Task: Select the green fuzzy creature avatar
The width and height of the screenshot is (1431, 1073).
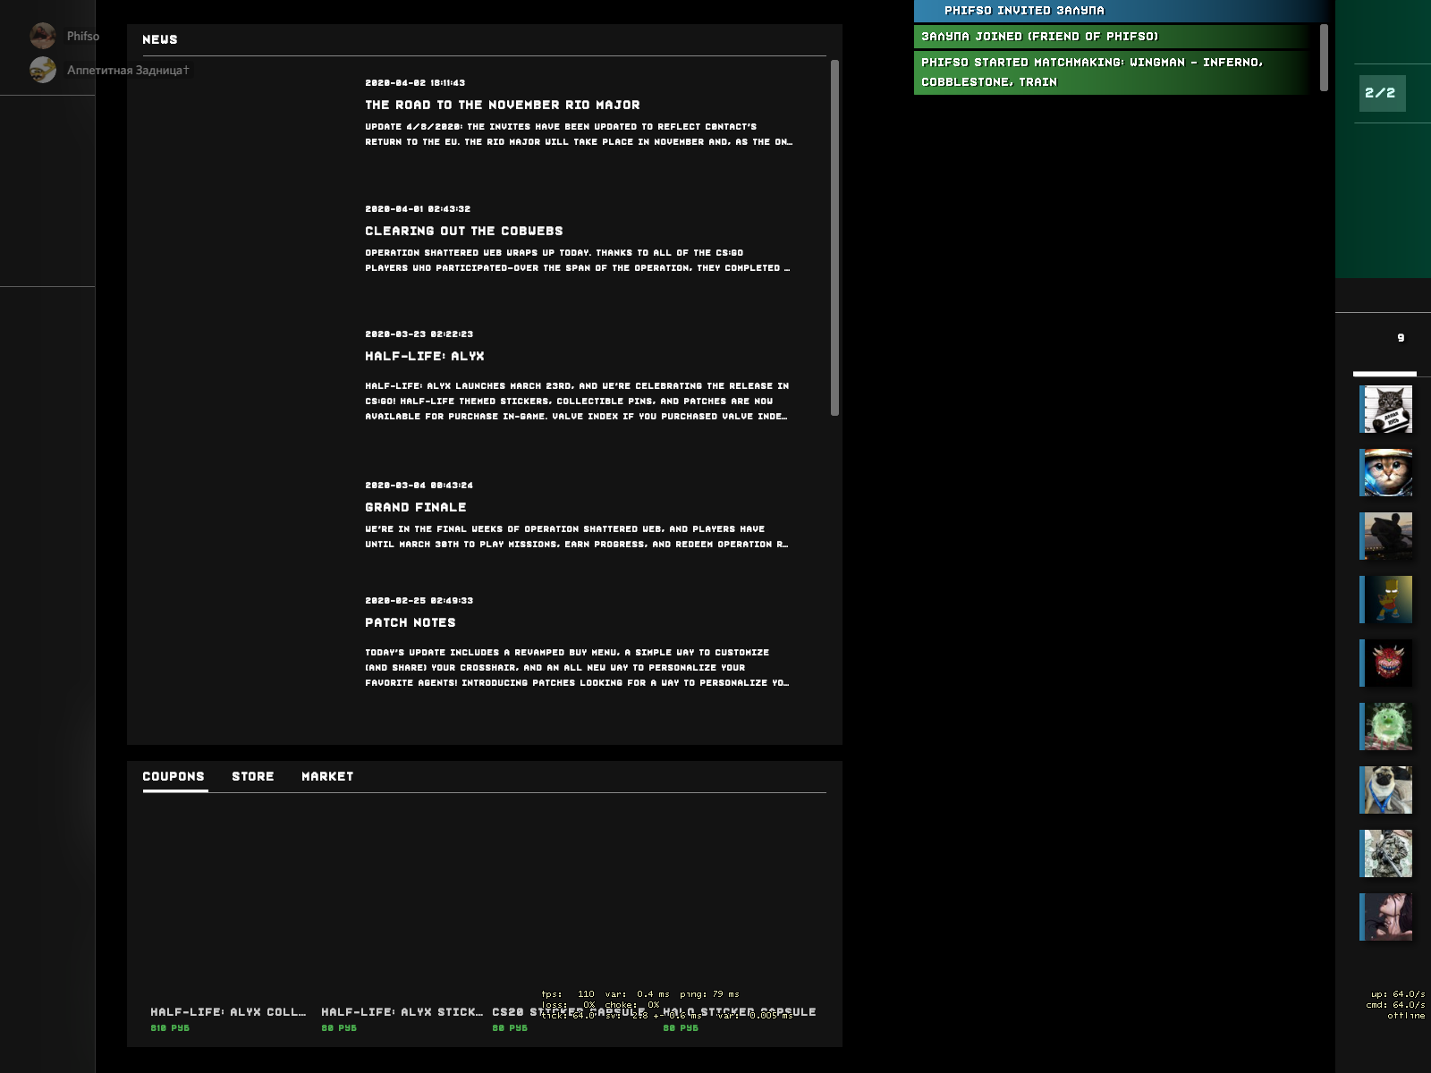Action: [x=1387, y=726]
